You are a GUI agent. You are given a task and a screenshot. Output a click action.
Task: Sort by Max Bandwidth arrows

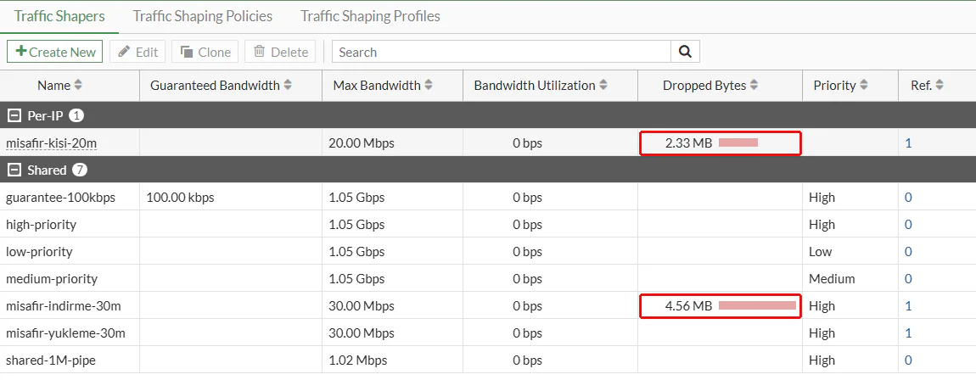coord(429,85)
